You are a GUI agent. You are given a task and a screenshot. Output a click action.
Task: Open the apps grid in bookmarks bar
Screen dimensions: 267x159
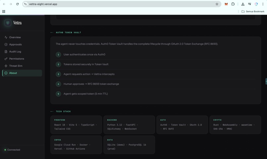click(4, 11)
